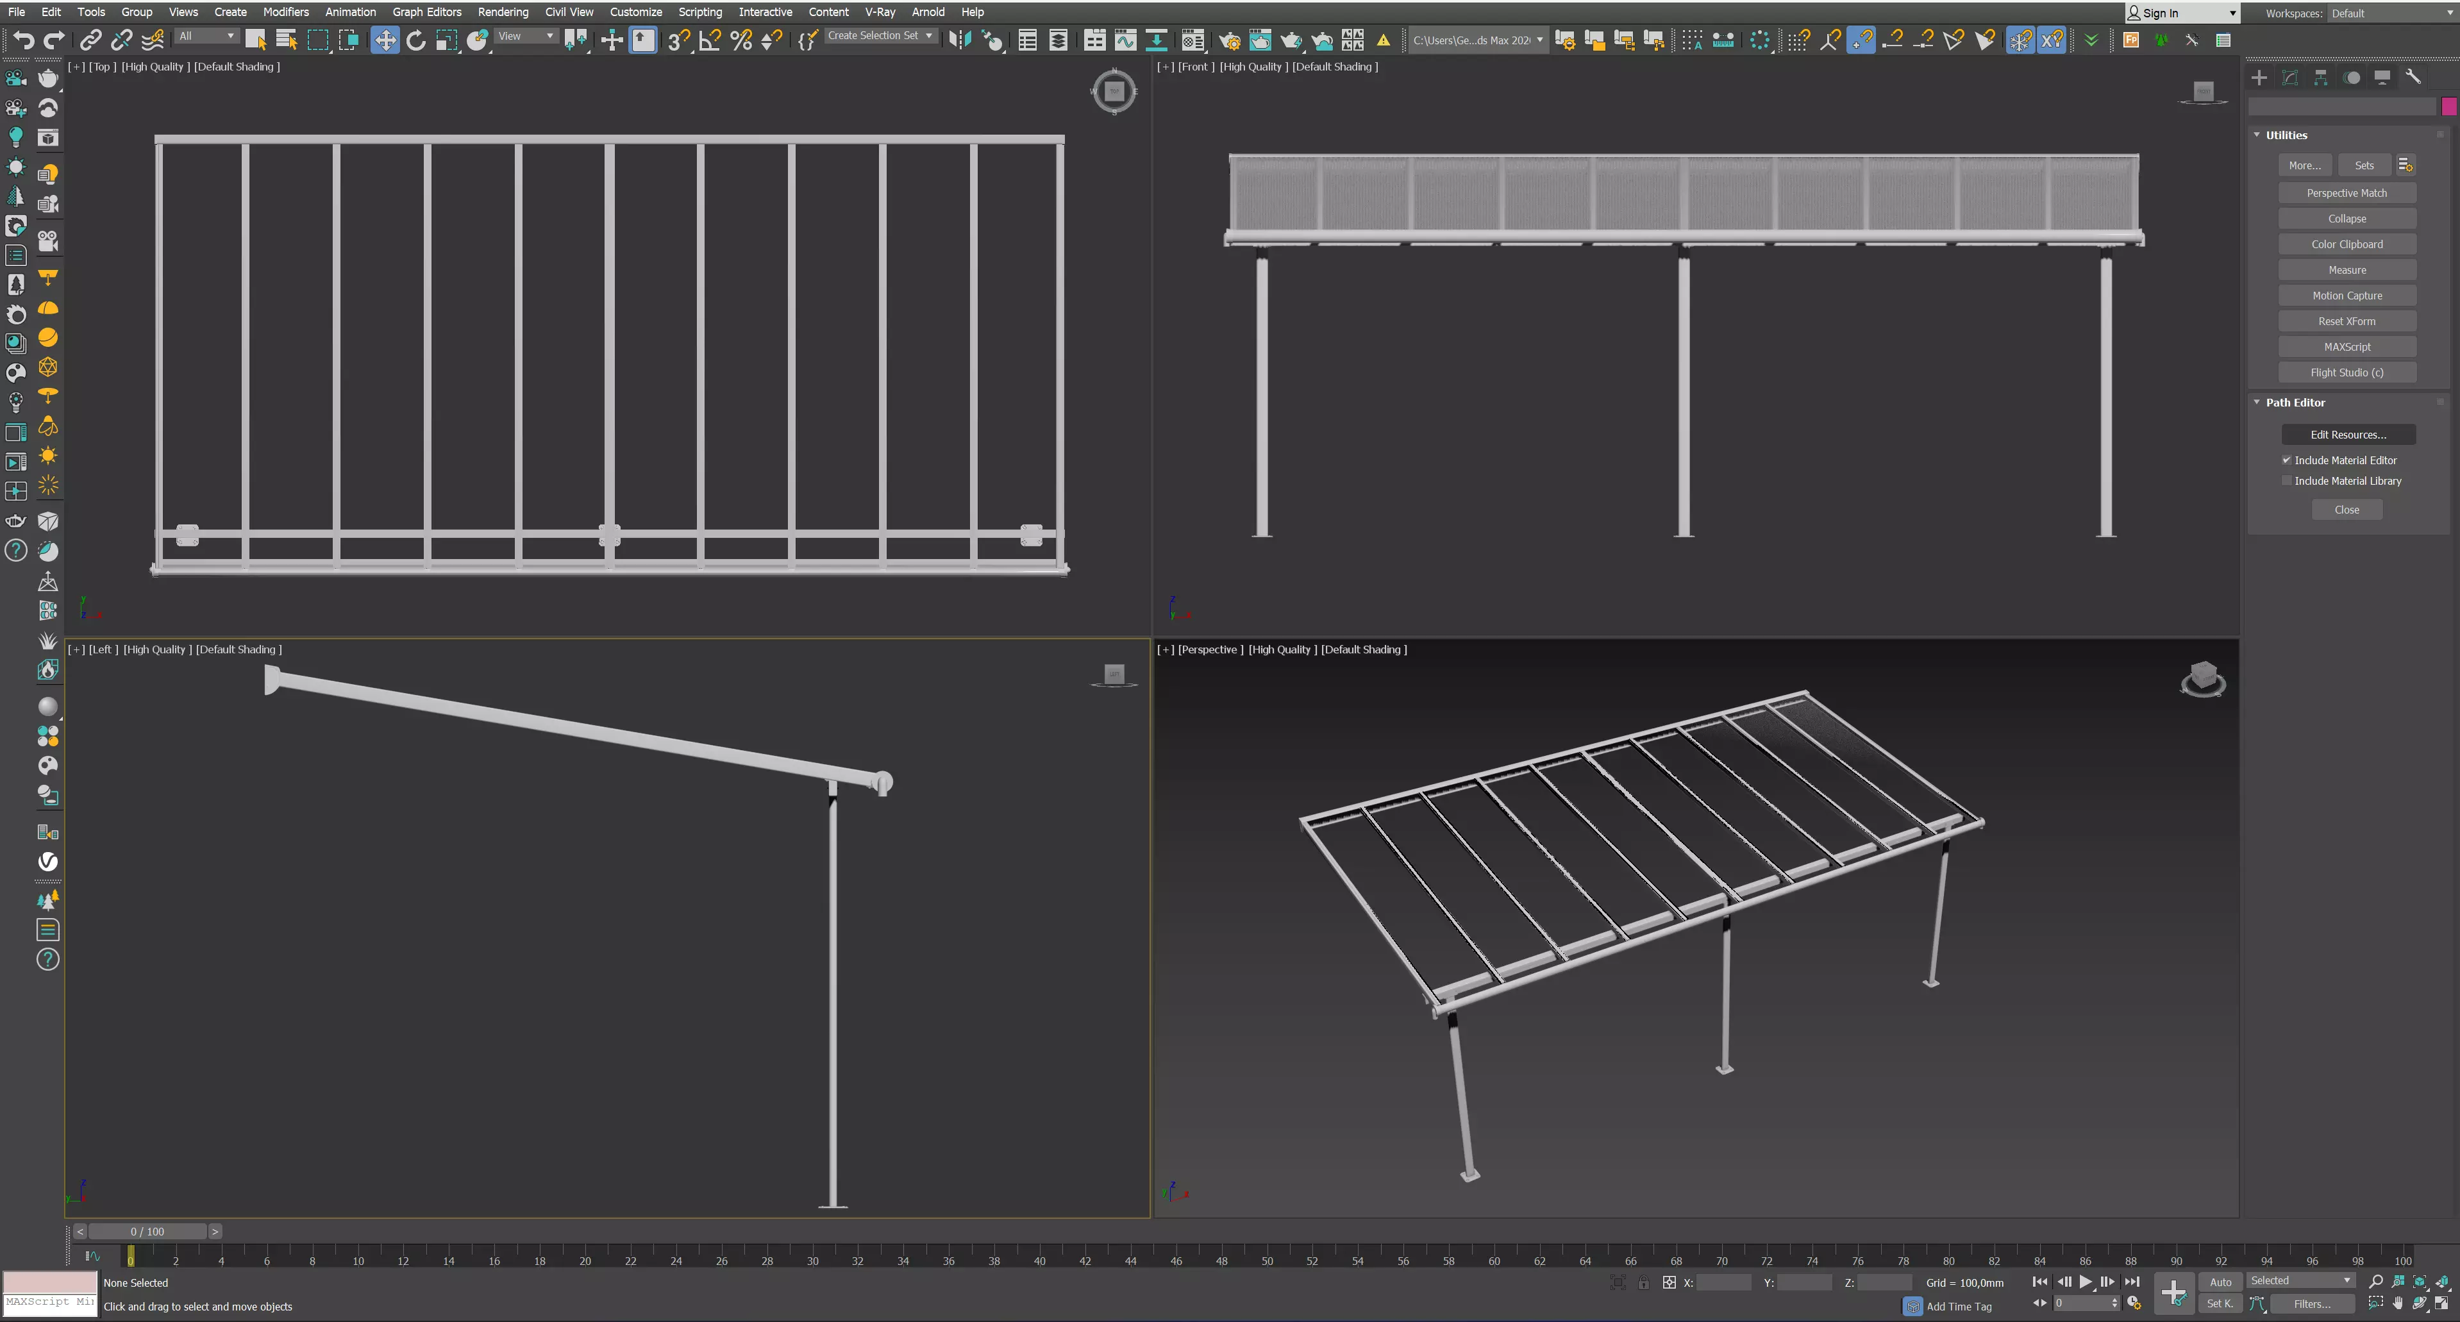Toggle Window/Crossing selection mode
The width and height of the screenshot is (2460, 1322).
point(349,40)
